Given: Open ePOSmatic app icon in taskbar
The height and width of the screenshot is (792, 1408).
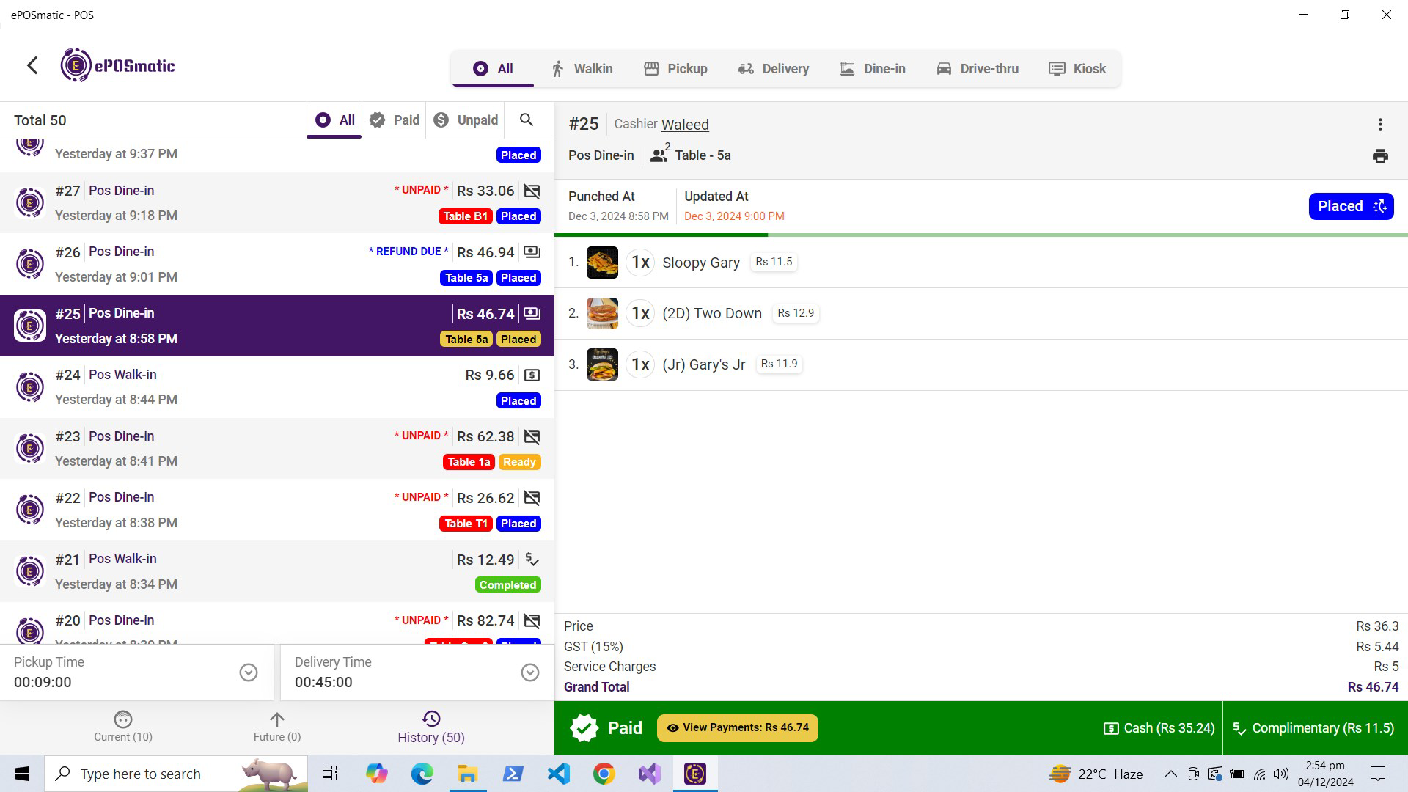Looking at the screenshot, I should [694, 774].
